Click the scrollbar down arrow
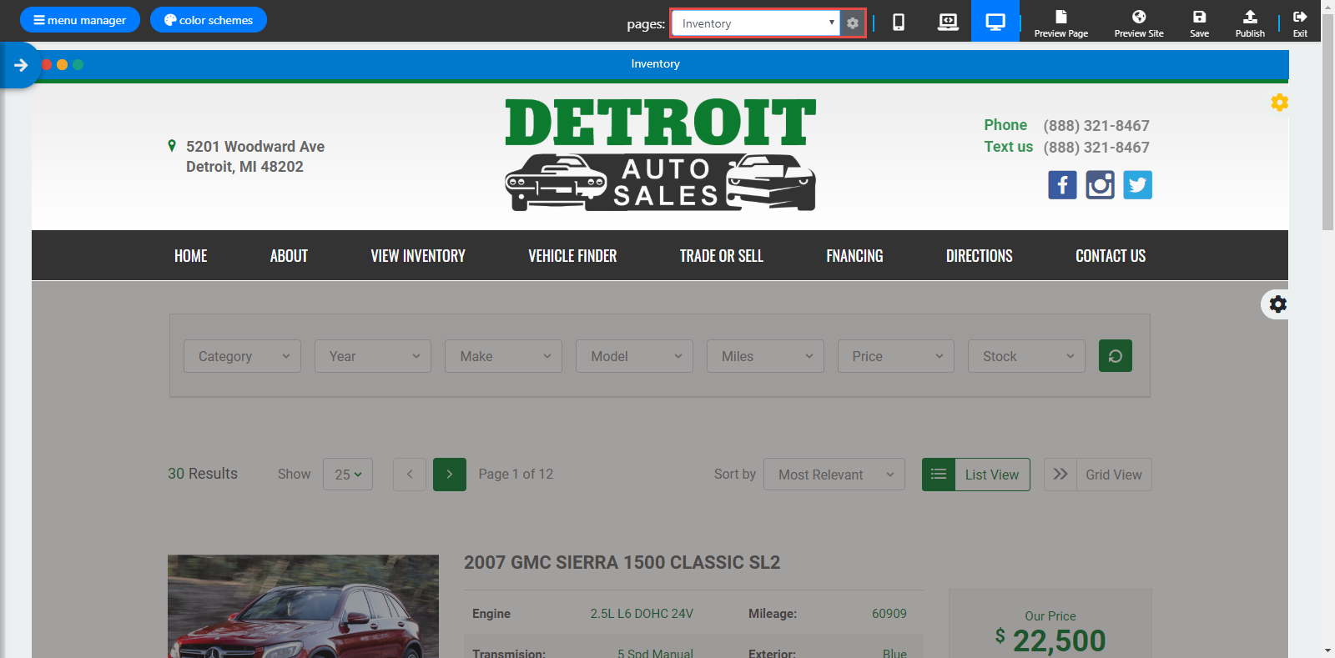 (1328, 650)
